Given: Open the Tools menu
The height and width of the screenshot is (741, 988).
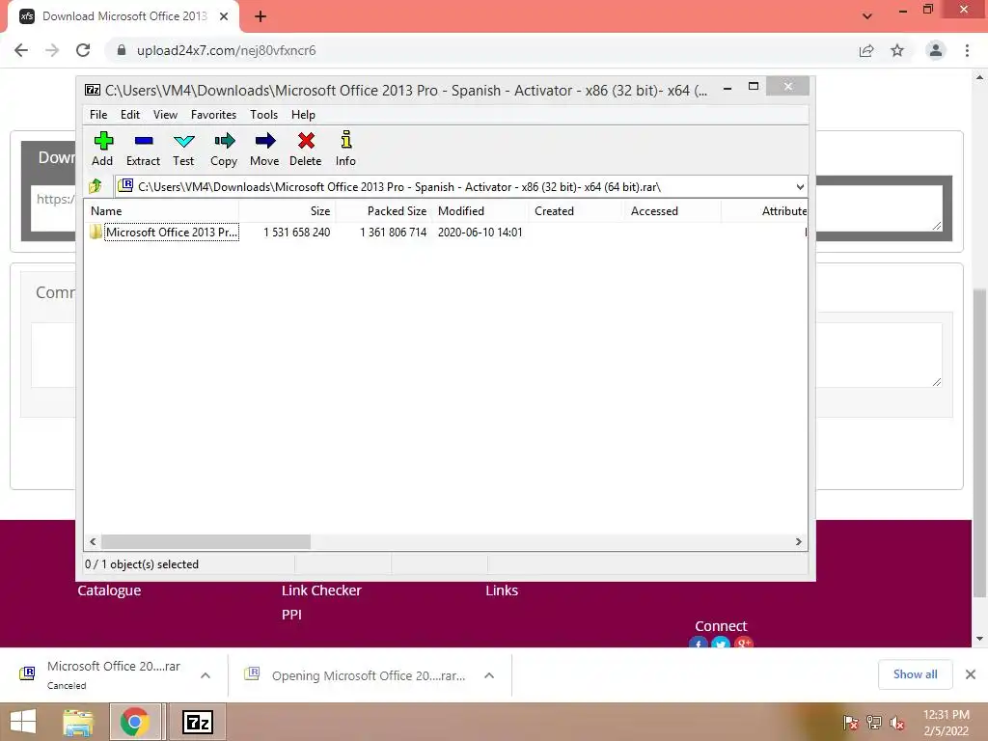Looking at the screenshot, I should pos(263,115).
